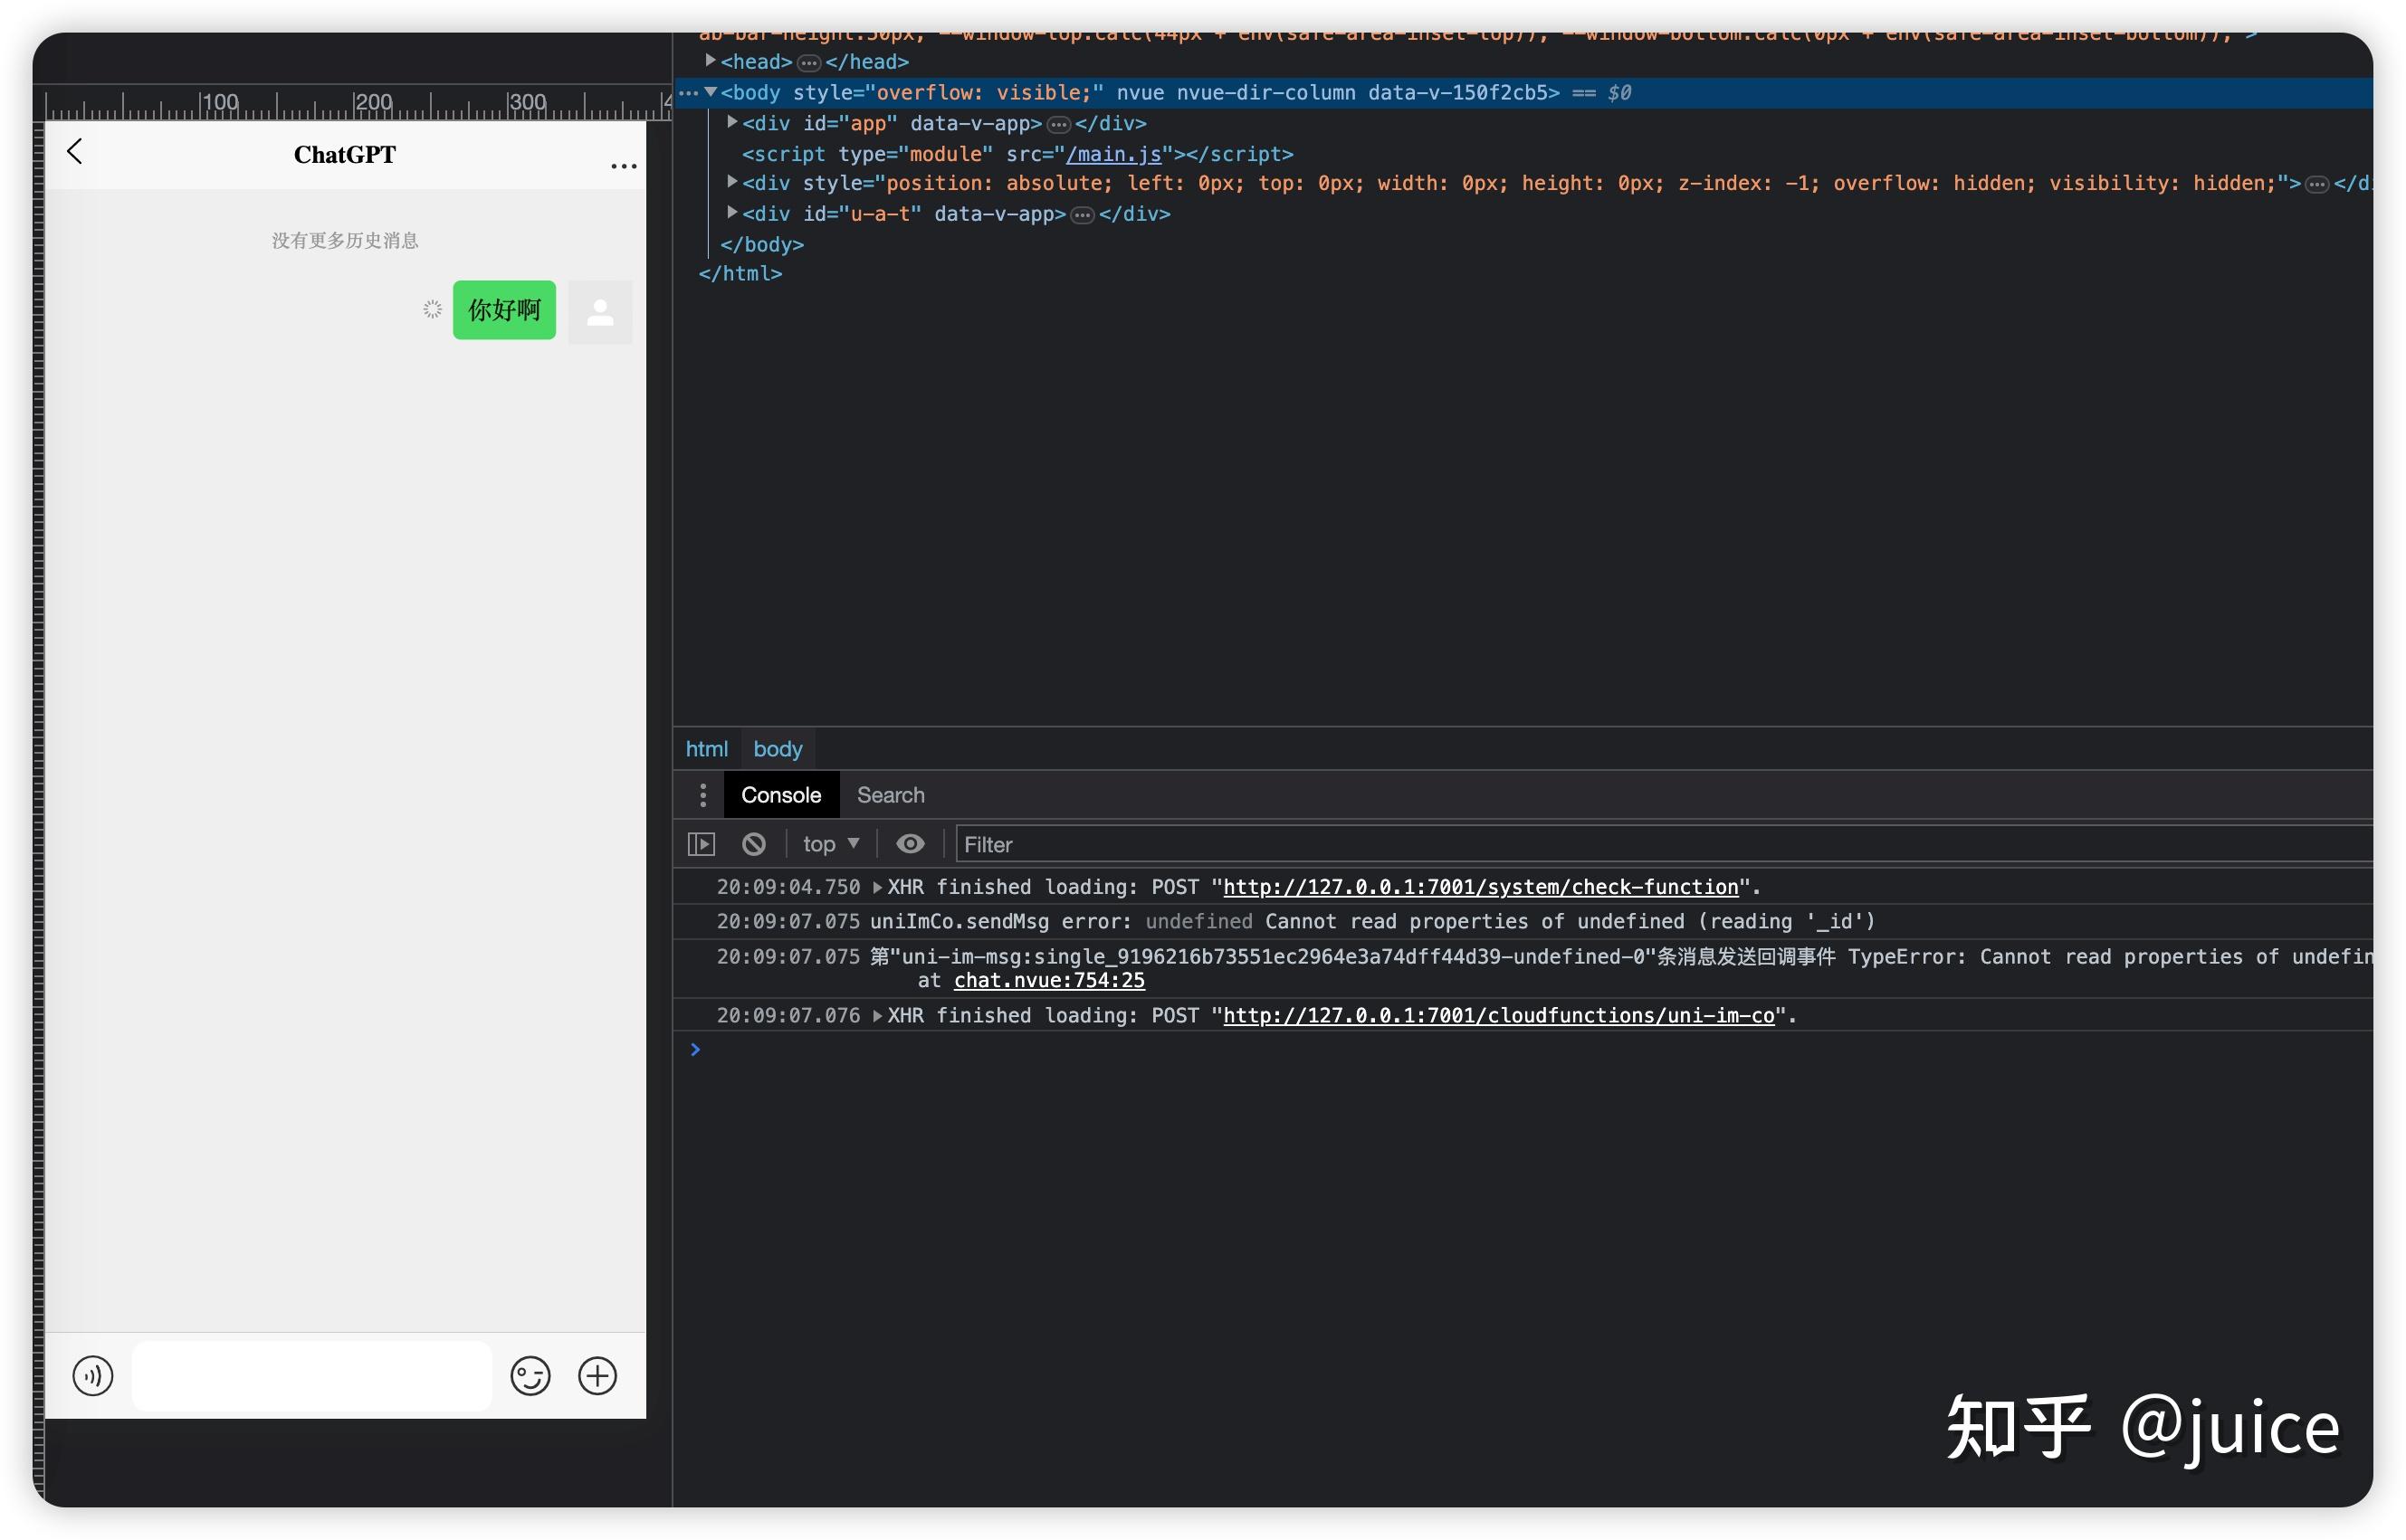Tap the voice input icon
This screenshot has width=2406, height=1540.
tap(93, 1375)
